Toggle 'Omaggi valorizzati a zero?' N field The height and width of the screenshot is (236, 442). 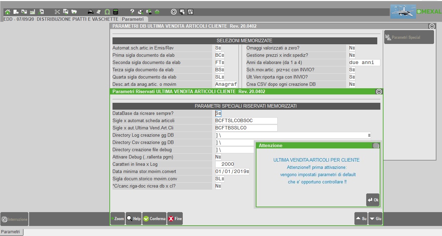point(352,48)
